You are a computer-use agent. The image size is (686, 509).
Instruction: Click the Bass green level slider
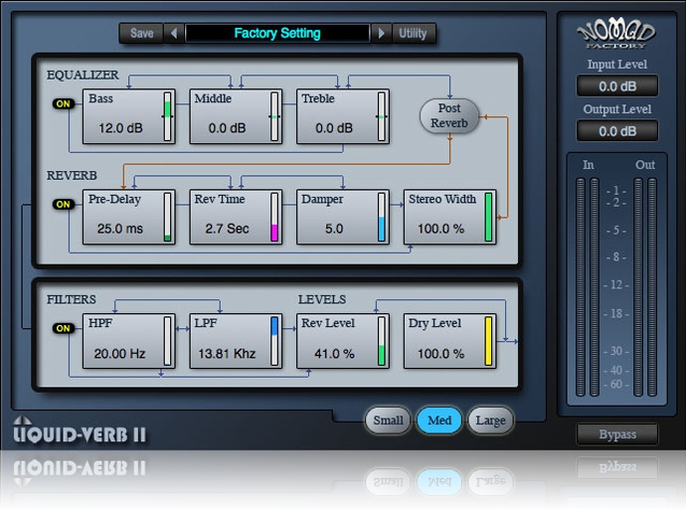[x=168, y=116]
